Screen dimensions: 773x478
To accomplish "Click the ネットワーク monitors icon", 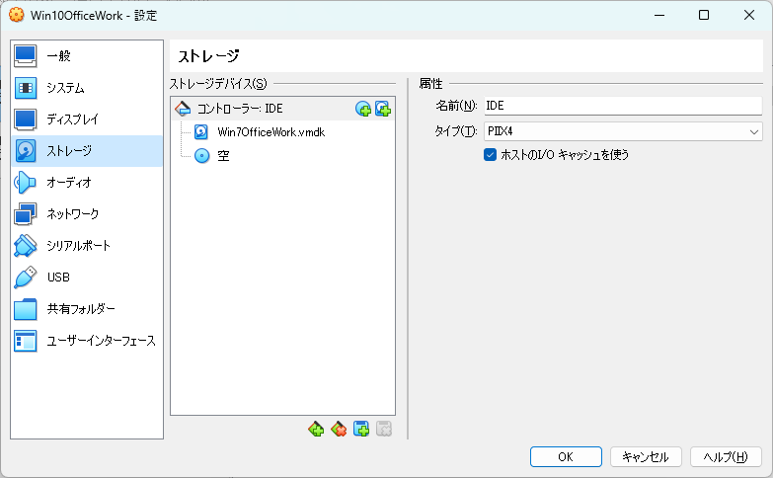I will (25, 214).
